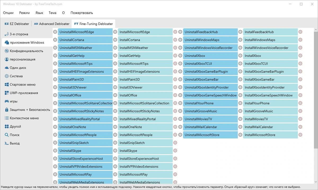This screenshot has width=318, height=190.
Task: Select the radio button for InstallPaint3D
Action: tap(115, 79)
